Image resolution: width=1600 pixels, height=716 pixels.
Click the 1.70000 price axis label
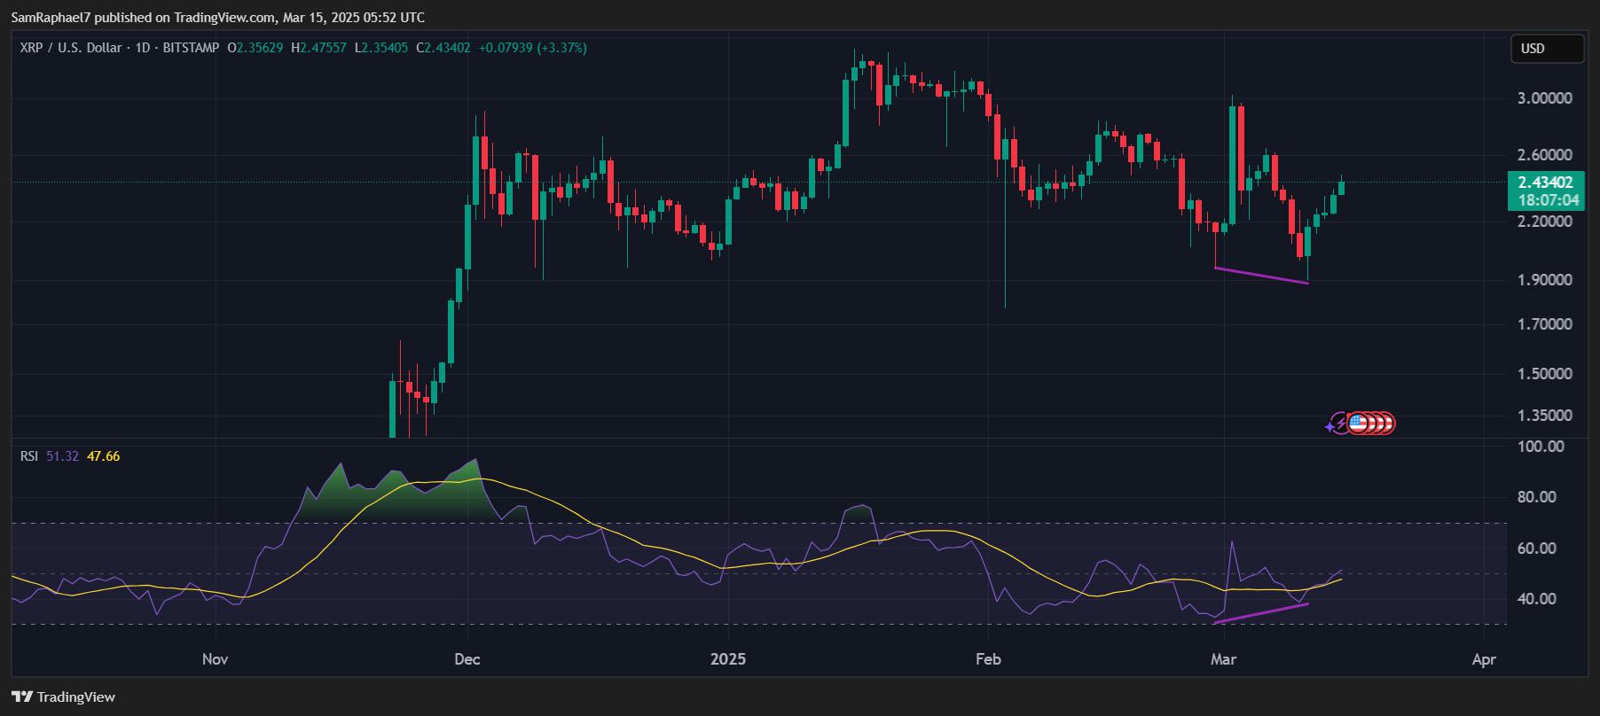1545,324
